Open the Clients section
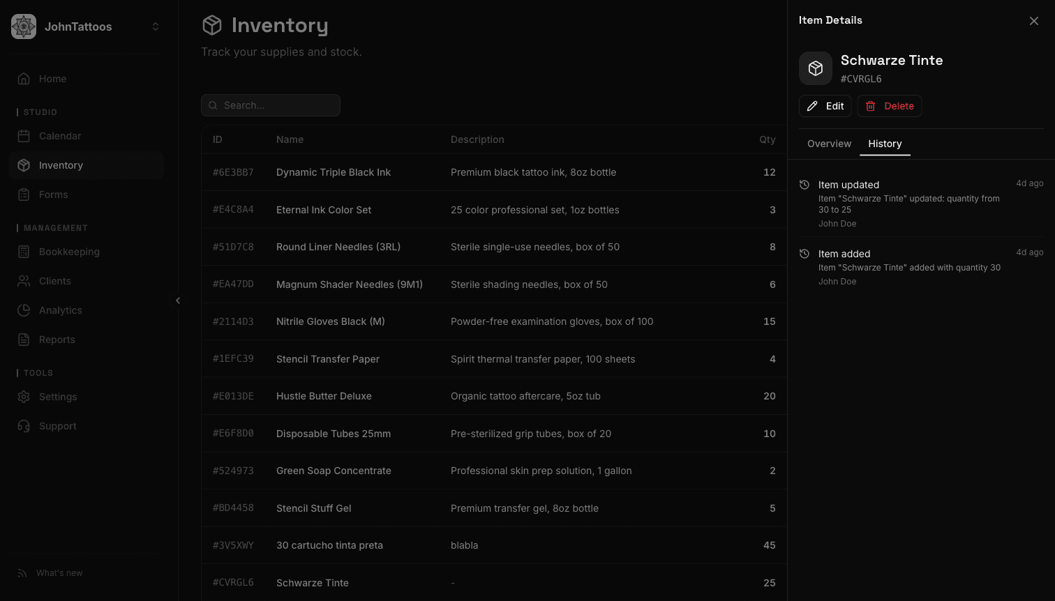This screenshot has height=601, width=1055. (x=56, y=281)
